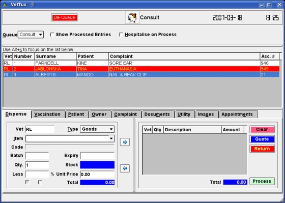
Task: Click account number 946
Action: point(265,63)
